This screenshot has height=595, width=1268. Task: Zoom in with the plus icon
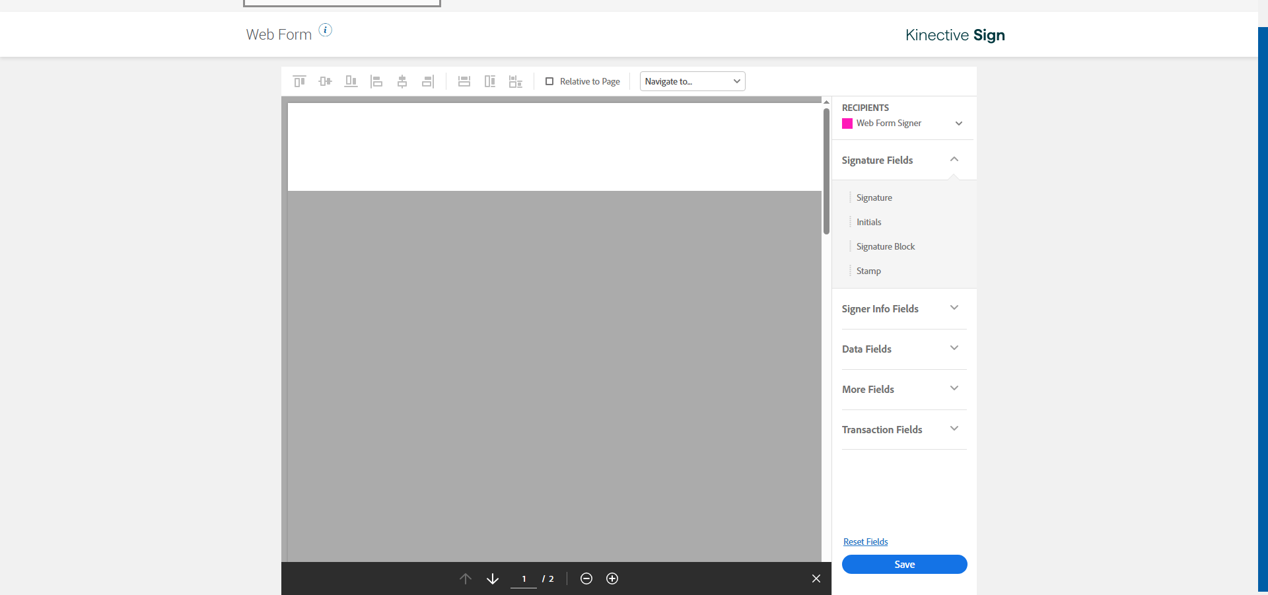click(x=612, y=578)
